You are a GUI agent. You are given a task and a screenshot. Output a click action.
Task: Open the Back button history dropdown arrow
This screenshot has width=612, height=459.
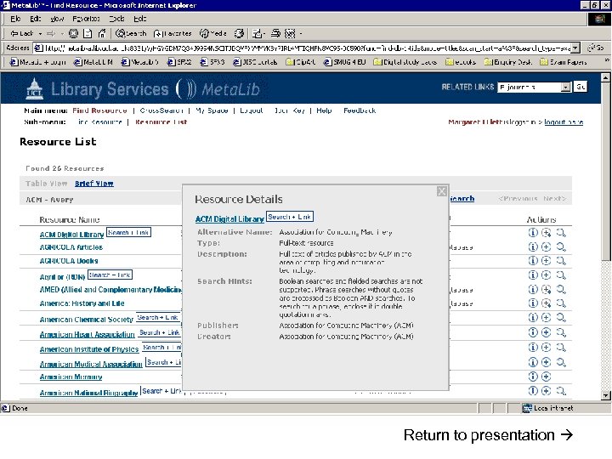point(41,33)
